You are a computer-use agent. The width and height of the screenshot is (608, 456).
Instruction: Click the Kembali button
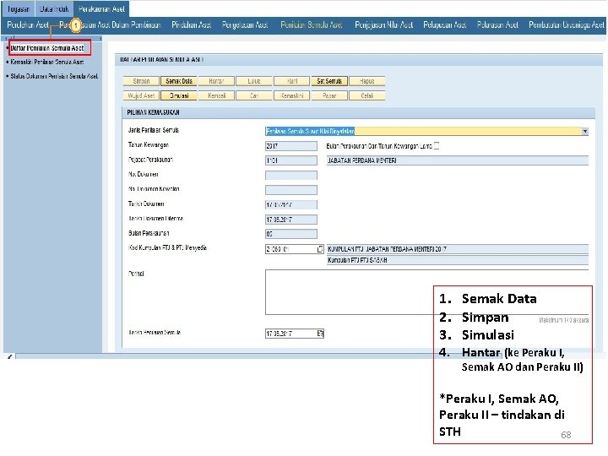click(x=216, y=95)
